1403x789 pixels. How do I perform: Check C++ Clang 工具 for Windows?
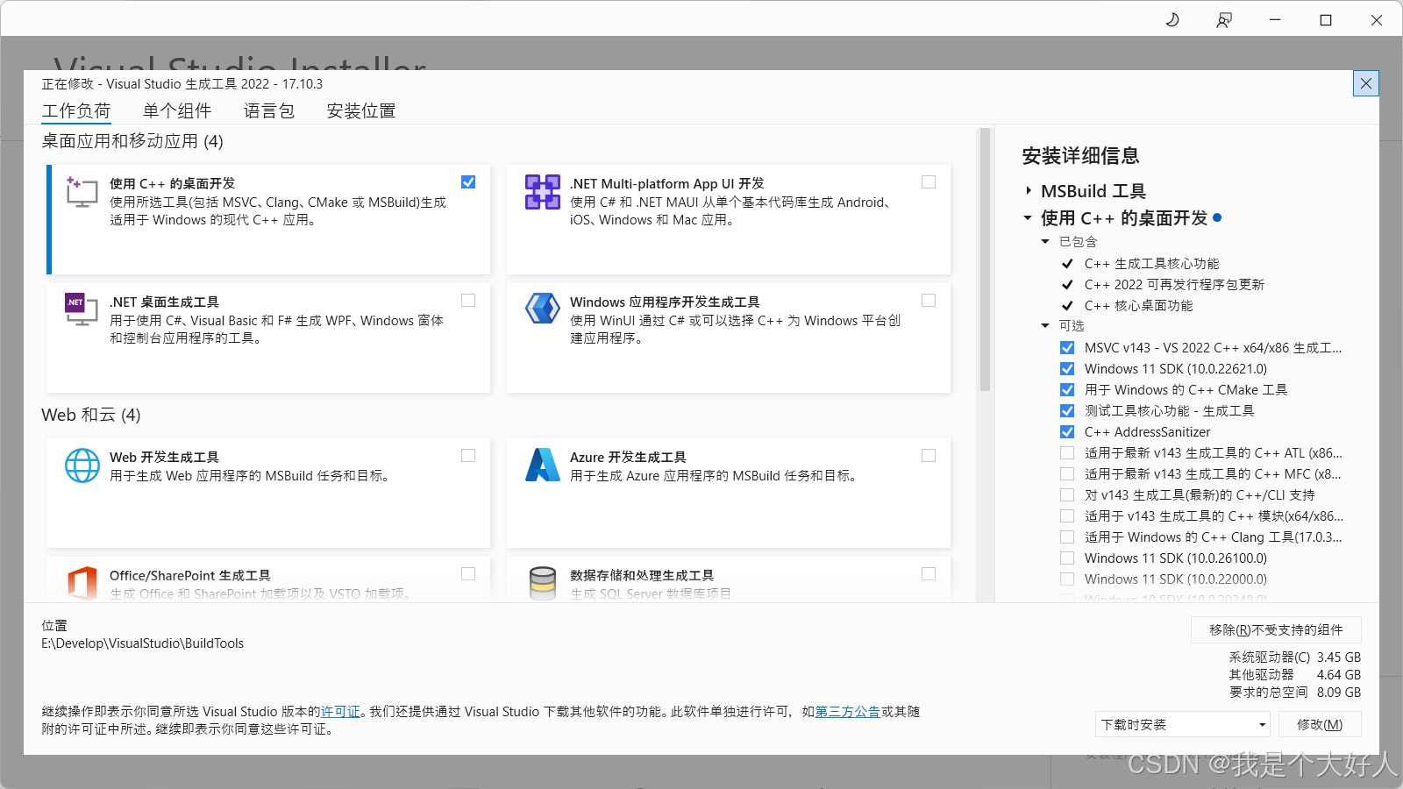1067,537
